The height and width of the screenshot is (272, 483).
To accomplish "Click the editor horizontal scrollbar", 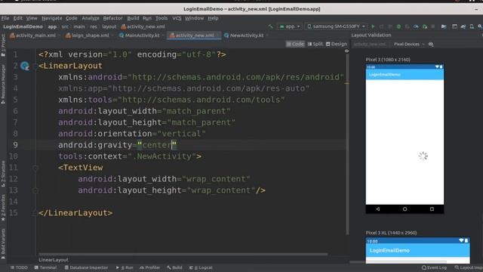I will point(183,255).
